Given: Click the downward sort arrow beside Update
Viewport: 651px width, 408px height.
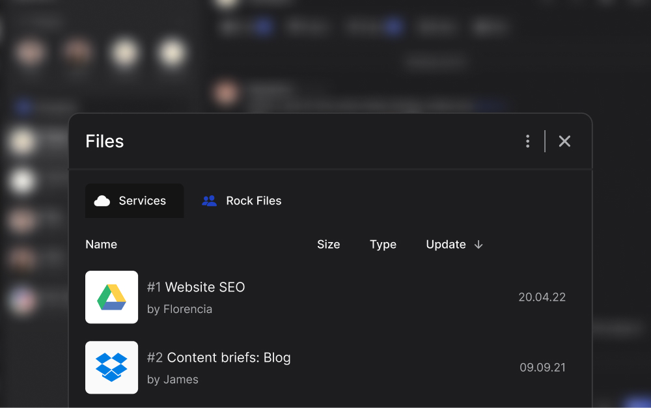Looking at the screenshot, I should coord(478,245).
